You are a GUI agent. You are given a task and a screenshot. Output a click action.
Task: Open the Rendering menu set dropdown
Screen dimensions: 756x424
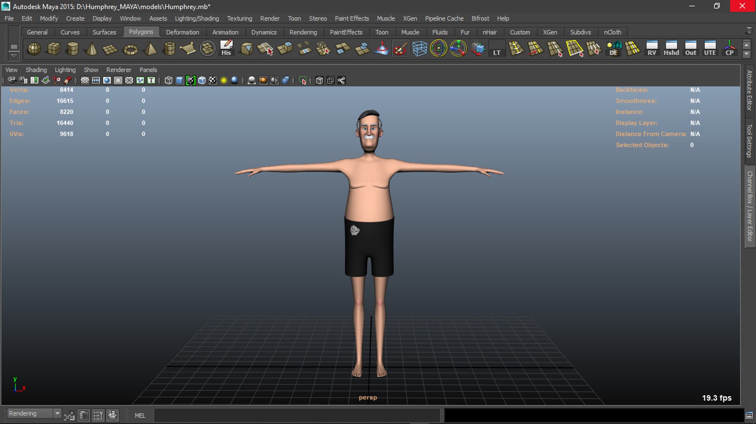pyautogui.click(x=34, y=413)
